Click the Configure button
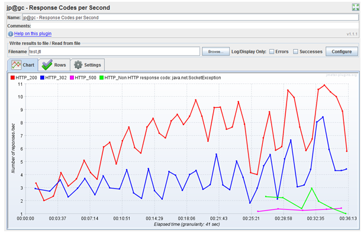Image resolution: width=364 pixels, height=233 pixels. click(342, 52)
